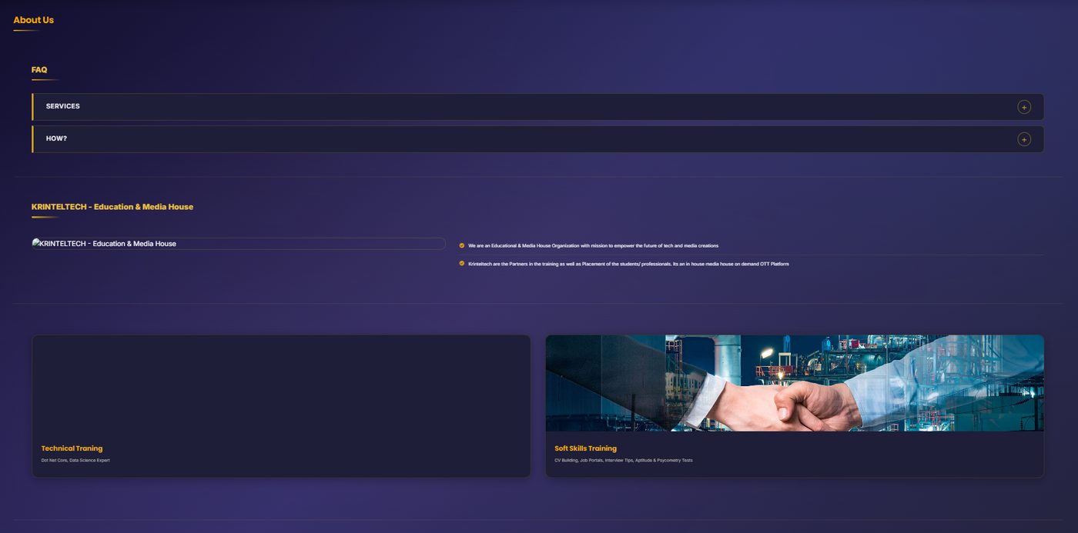Click the empty image area of Technical Traning card
This screenshot has width=1078, height=533.
pos(281,383)
